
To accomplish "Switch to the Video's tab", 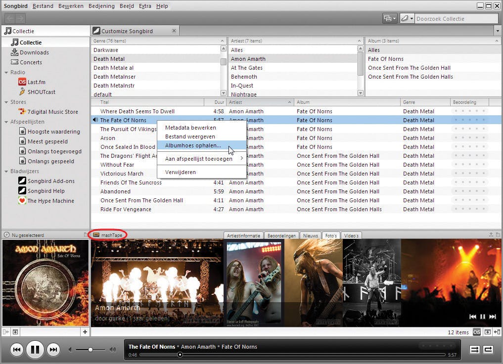I will coord(351,235).
